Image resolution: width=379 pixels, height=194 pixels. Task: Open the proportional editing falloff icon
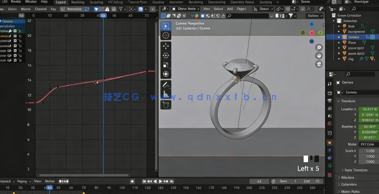(x=309, y=9)
